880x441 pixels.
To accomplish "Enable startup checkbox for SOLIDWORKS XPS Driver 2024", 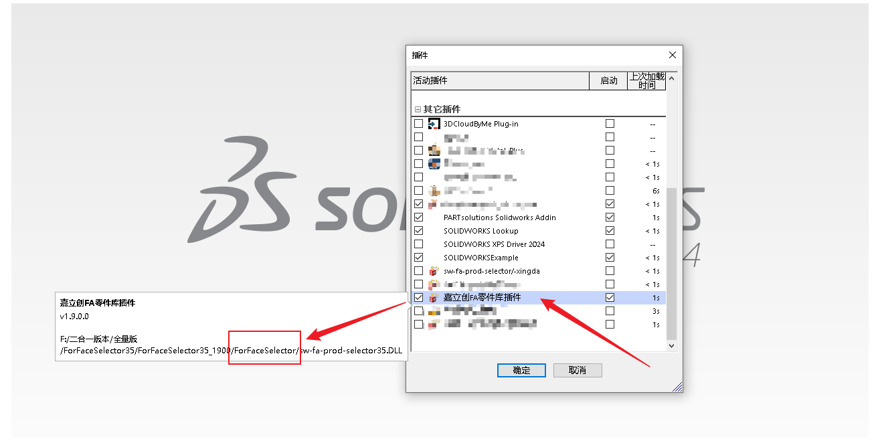I will [x=610, y=244].
